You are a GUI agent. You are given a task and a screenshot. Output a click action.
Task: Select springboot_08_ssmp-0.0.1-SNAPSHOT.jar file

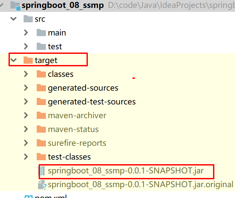pyautogui.click(x=126, y=171)
